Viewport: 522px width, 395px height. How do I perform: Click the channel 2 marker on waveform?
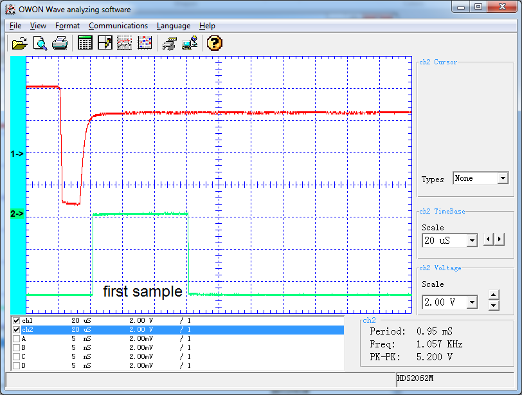[17, 214]
